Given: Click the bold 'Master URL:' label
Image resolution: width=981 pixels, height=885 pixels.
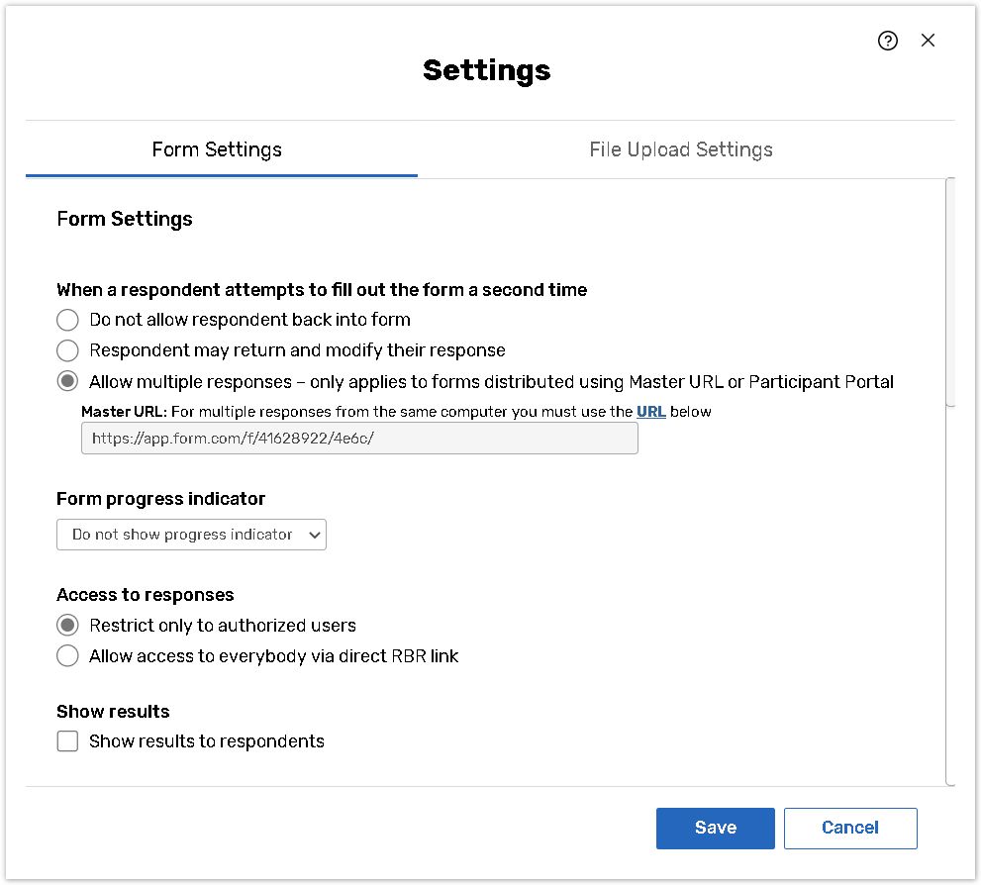Looking at the screenshot, I should (124, 411).
